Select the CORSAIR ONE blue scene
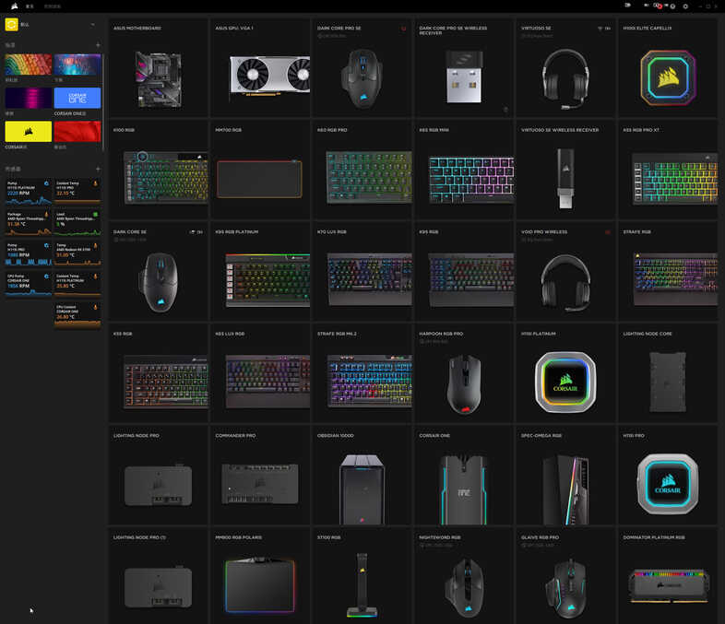The height and width of the screenshot is (624, 725). [x=77, y=98]
